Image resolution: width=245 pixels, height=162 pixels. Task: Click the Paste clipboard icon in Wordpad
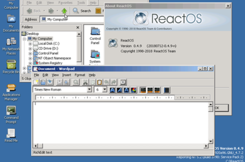(x=100, y=82)
